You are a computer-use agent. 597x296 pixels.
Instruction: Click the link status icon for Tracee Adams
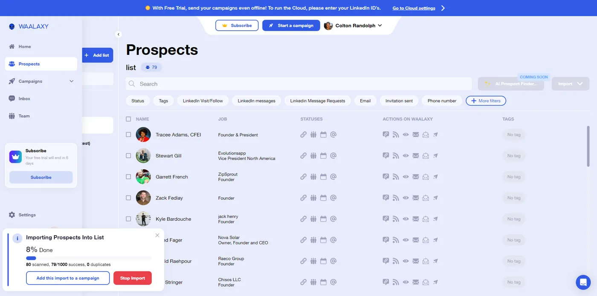(x=303, y=135)
